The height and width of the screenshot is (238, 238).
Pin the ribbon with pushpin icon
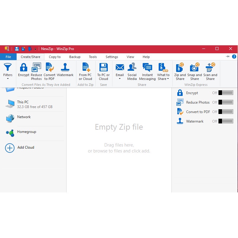(x=228, y=57)
